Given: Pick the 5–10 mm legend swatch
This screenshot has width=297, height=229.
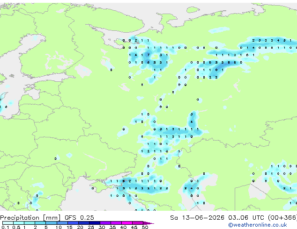Looking at the screenshot, I should tap(51, 223).
